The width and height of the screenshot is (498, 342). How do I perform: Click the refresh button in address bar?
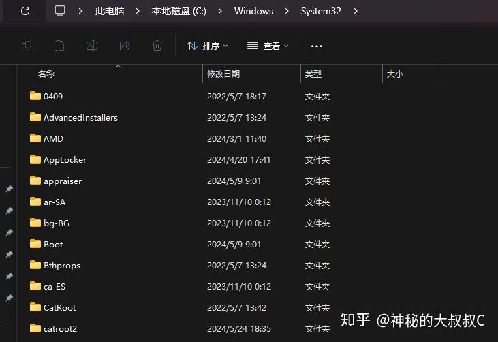[25, 11]
